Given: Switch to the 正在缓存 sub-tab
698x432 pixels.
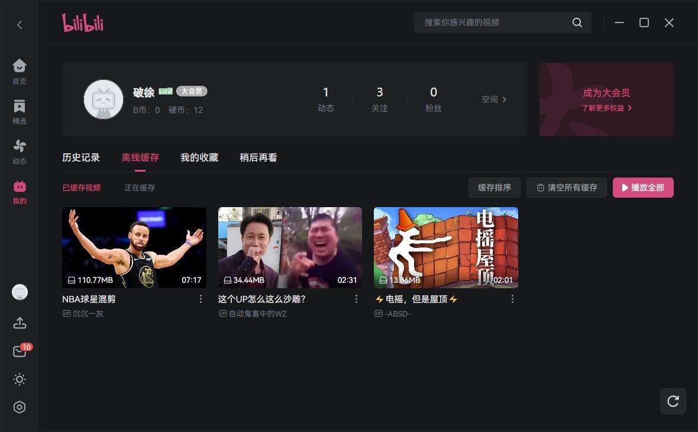Looking at the screenshot, I should [x=140, y=188].
